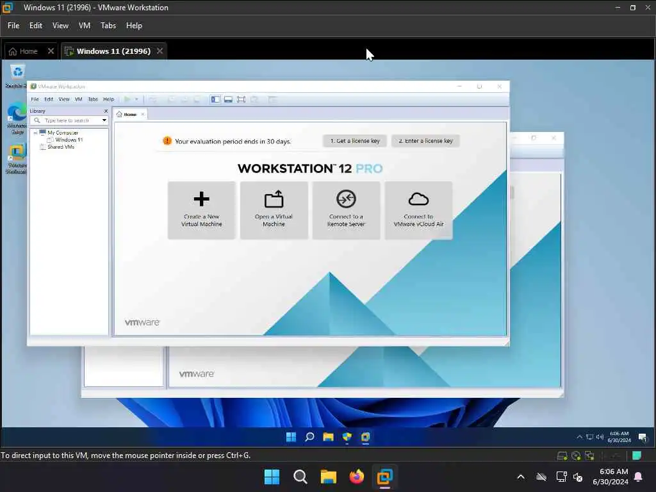The width and height of the screenshot is (656, 492).
Task: Click the green power on play icon
Action: (x=127, y=99)
